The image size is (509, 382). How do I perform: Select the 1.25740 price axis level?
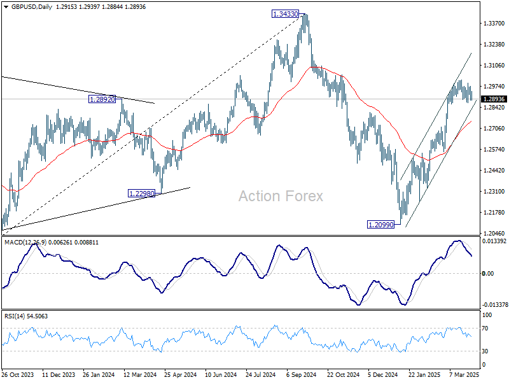494,150
